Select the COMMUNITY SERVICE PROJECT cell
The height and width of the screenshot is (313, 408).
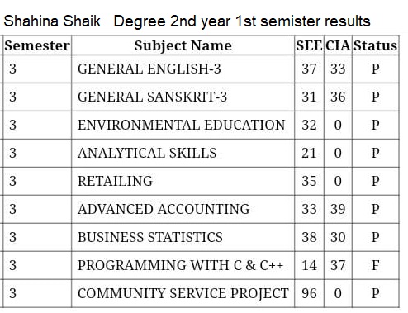click(183, 293)
